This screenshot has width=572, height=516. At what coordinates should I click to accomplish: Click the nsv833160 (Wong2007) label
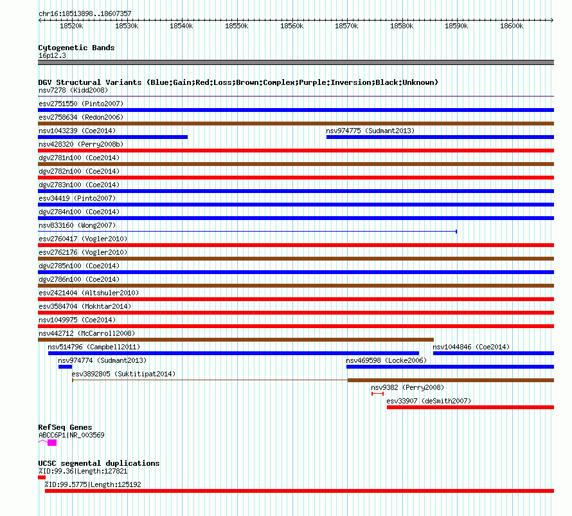(77, 225)
